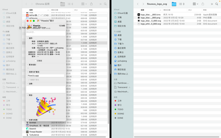Viewport: 221px width, 138px height.
Task: Open the list view switcher in flouwus_logo_svg window
Action: tap(182, 4)
